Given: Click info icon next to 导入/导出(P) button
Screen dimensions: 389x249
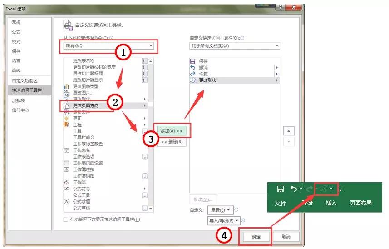Looking at the screenshot, I should click(243, 220).
